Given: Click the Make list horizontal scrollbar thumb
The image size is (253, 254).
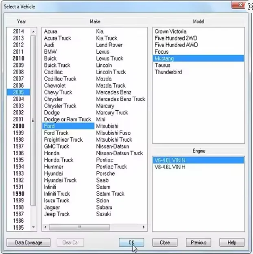Looking at the screenshot, I should click(x=79, y=227).
